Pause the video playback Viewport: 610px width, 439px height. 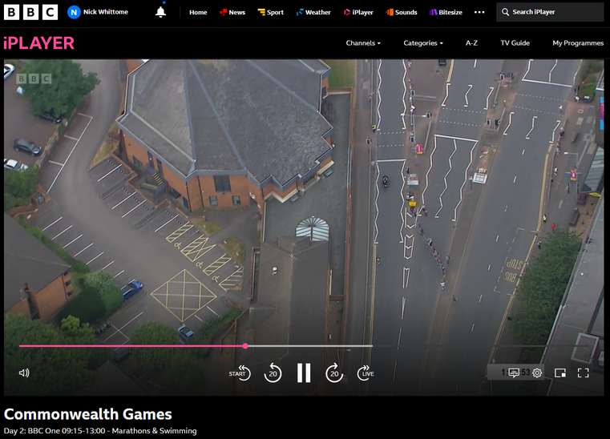(x=304, y=373)
